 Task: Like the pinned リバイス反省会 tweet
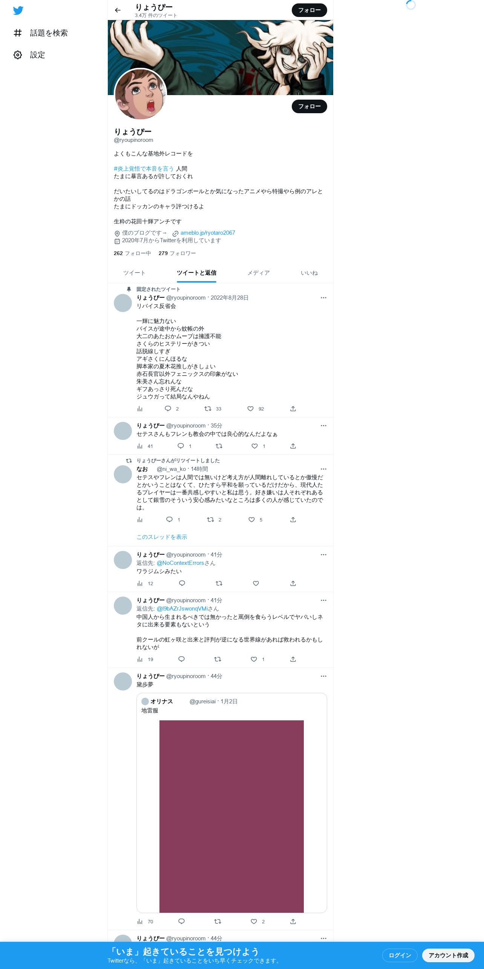[x=251, y=409]
